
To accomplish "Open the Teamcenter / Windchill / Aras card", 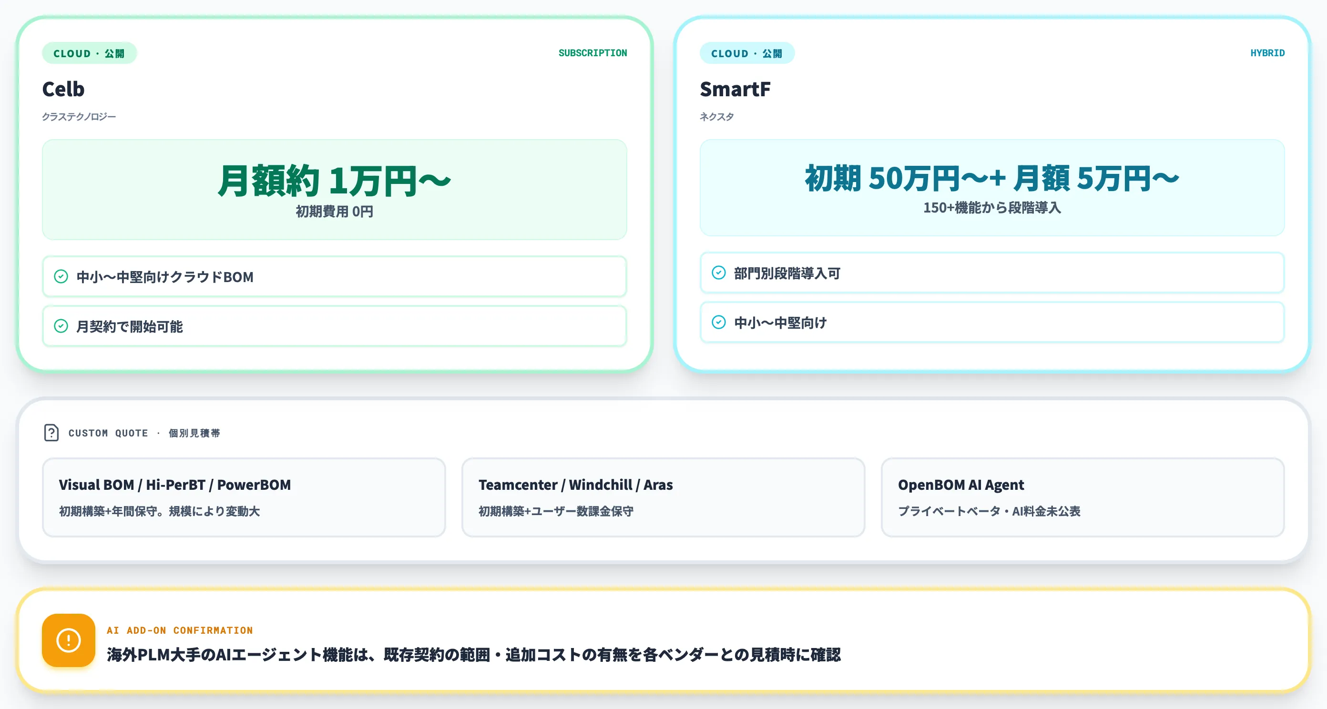I will (663, 497).
